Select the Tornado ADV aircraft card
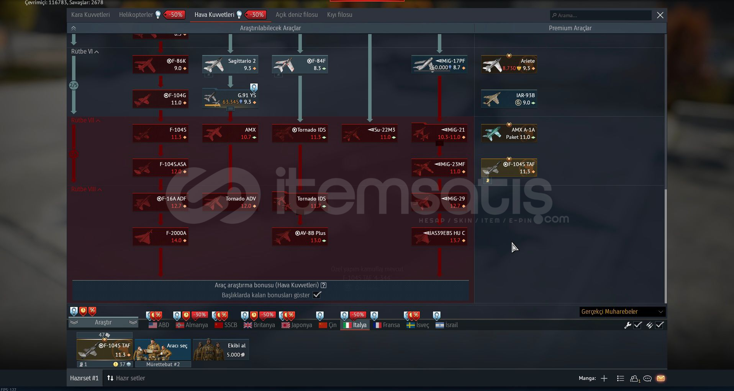This screenshot has width=734, height=391. click(230, 202)
